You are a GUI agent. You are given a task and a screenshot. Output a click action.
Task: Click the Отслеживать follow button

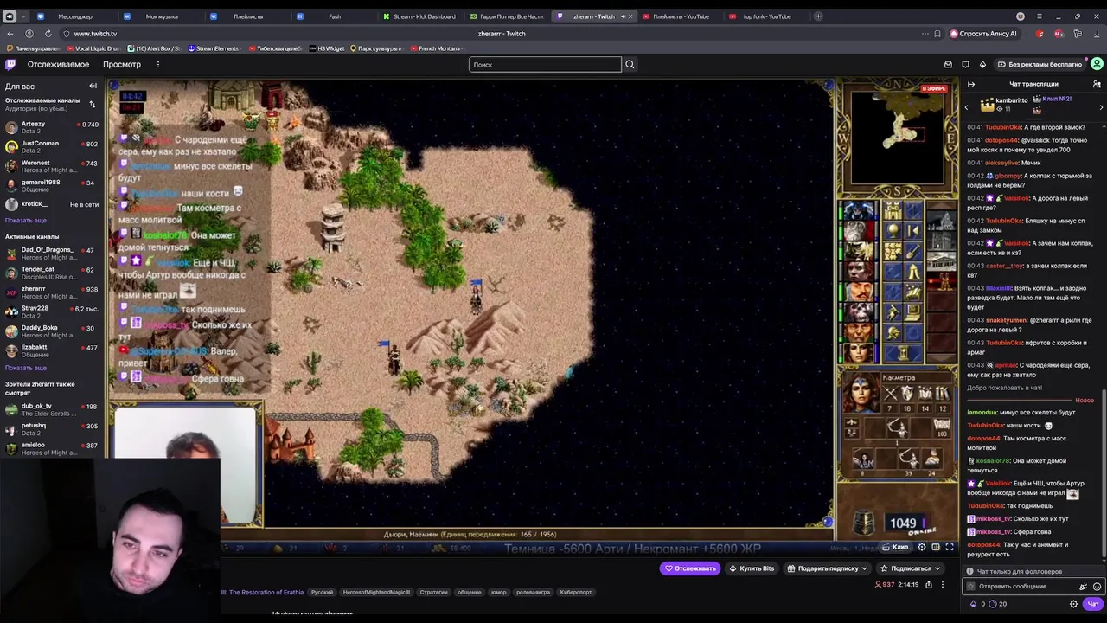click(689, 568)
